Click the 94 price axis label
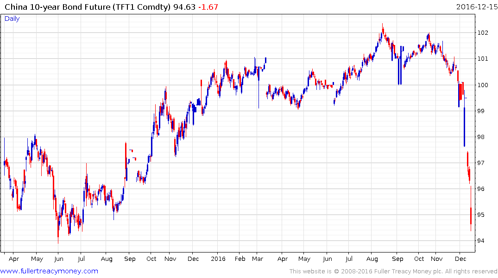Viewport: 498px width, 278px height. coord(481,241)
